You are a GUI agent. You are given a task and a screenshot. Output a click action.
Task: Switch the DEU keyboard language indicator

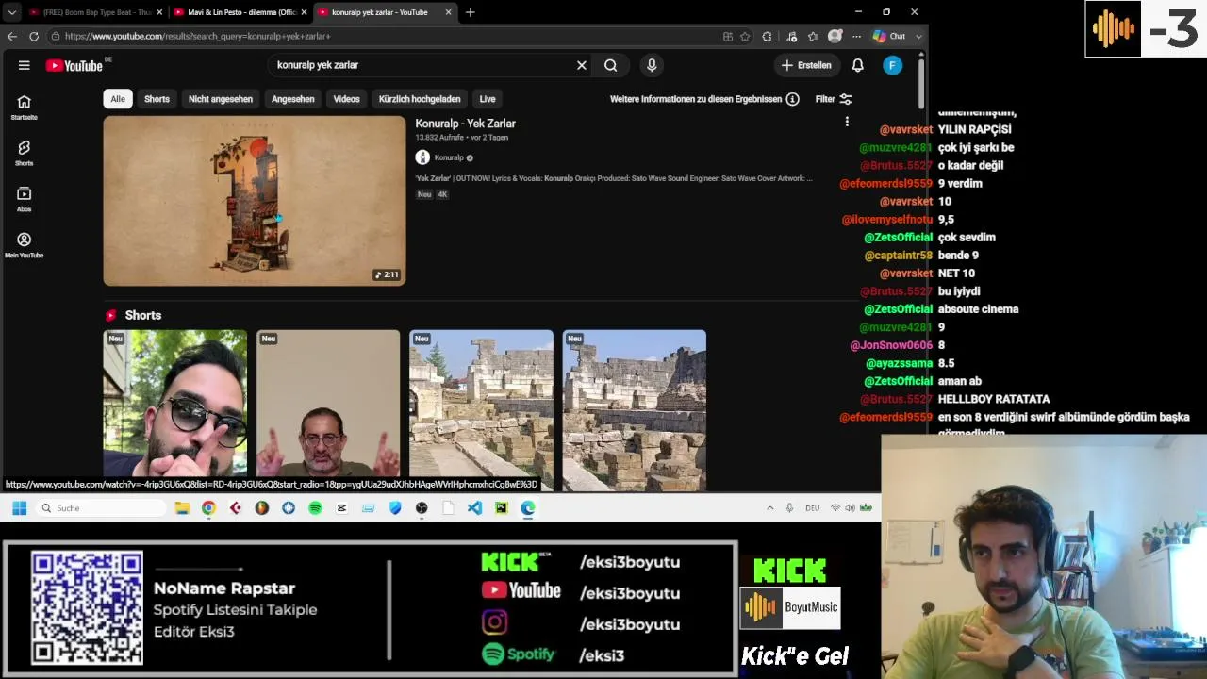point(812,507)
